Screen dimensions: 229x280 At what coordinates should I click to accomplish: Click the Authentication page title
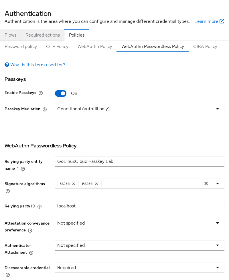click(28, 14)
